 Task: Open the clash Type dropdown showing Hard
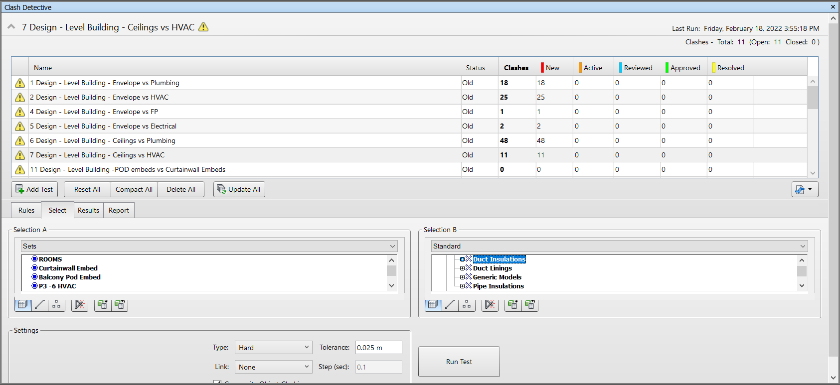(273, 348)
